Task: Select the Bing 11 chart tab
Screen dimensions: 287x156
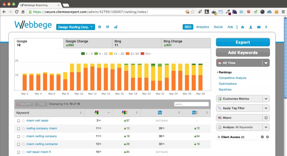Action: pos(137,43)
